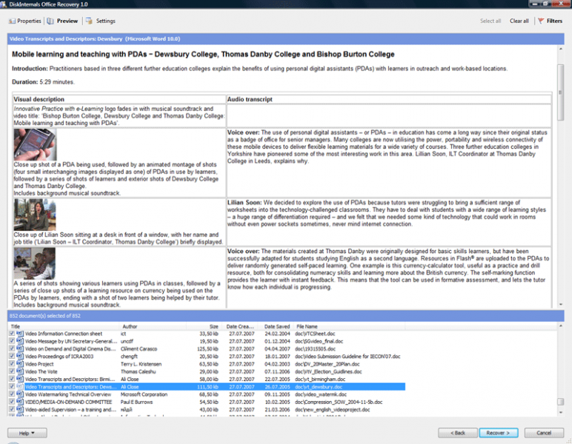The height and width of the screenshot is (444, 572).
Task: Click the Filters flag icon
Action: [541, 21]
